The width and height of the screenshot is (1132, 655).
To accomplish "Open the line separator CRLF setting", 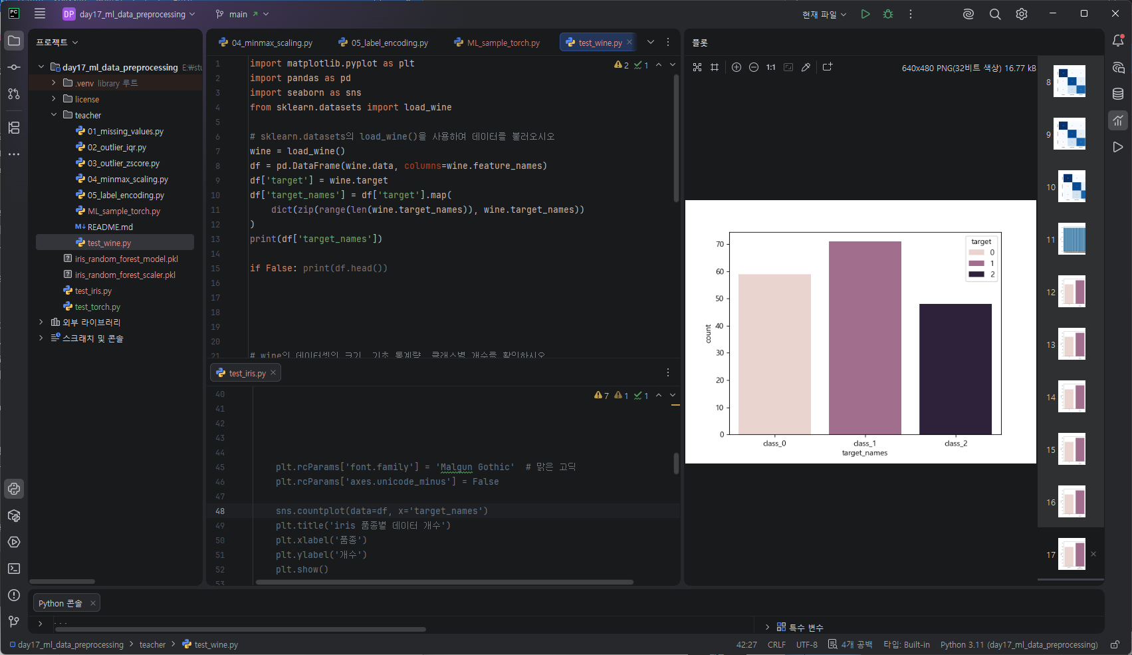I will (x=776, y=644).
